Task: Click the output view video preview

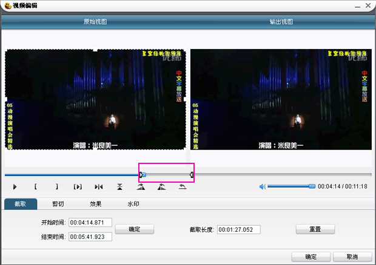Action: click(x=281, y=99)
